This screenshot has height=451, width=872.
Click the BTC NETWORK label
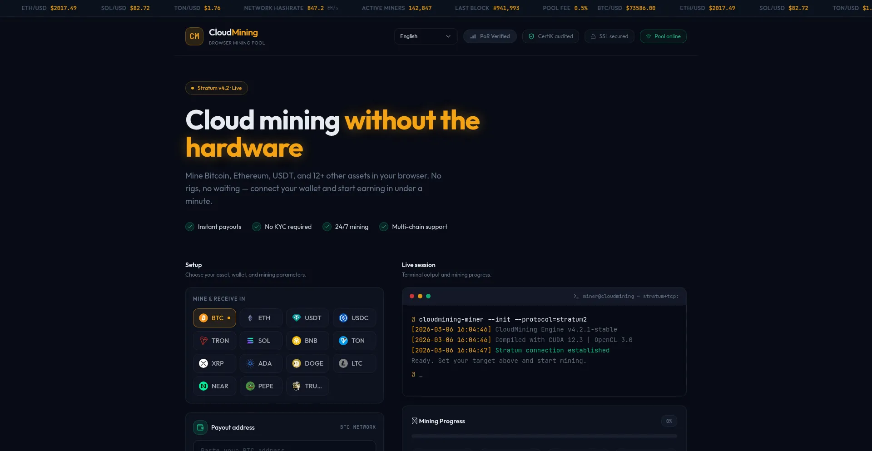[358, 427]
